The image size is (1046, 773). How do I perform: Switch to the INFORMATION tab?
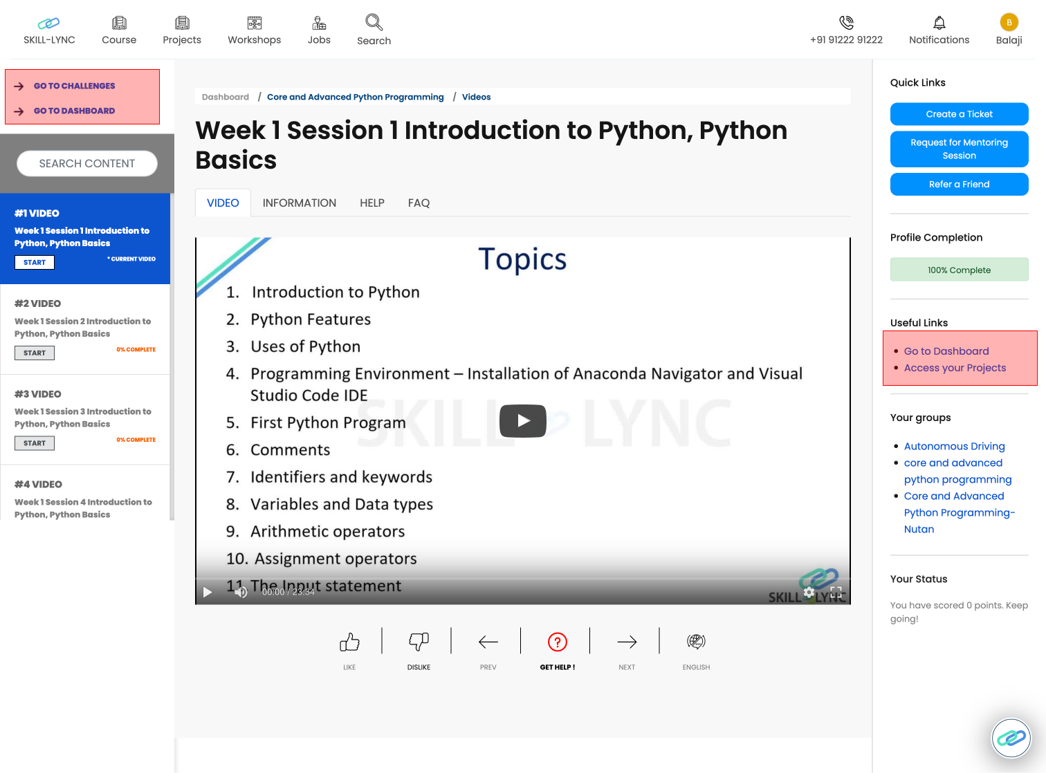(300, 203)
